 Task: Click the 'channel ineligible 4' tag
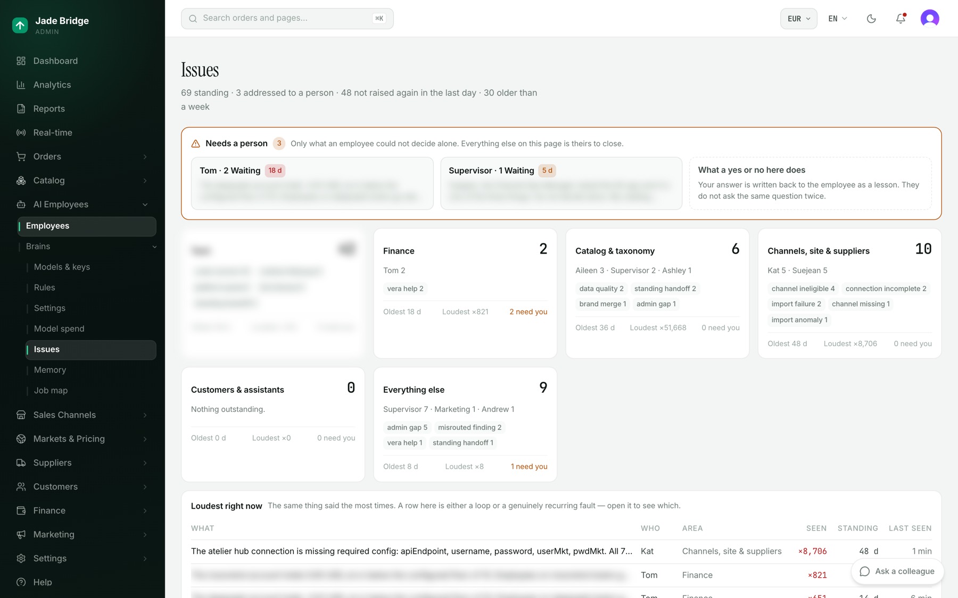pyautogui.click(x=803, y=289)
